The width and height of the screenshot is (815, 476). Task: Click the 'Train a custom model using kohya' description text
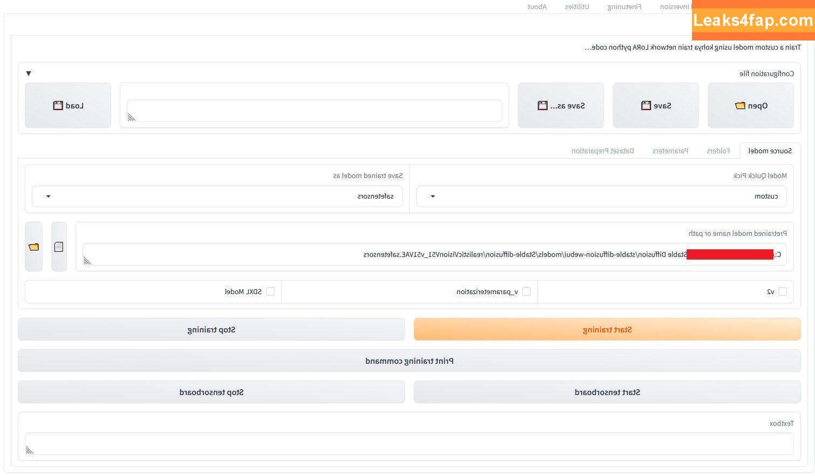pyautogui.click(x=693, y=47)
